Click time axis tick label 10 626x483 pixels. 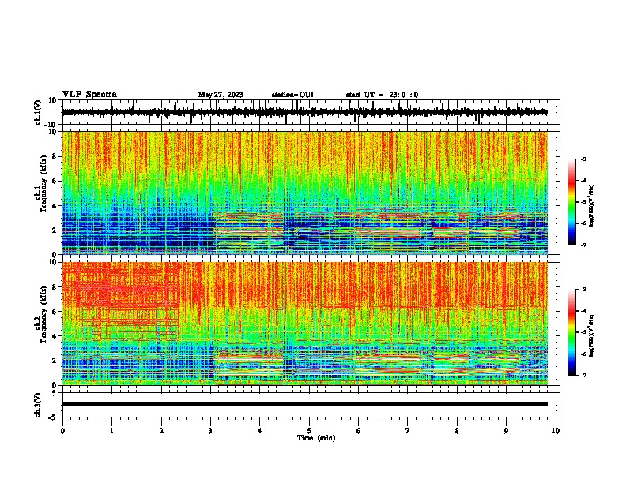click(556, 431)
